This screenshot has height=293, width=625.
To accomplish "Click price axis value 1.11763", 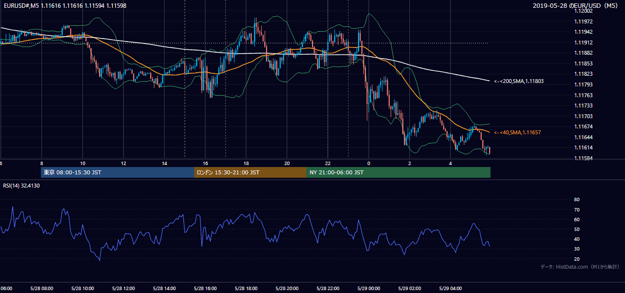I will [583, 95].
